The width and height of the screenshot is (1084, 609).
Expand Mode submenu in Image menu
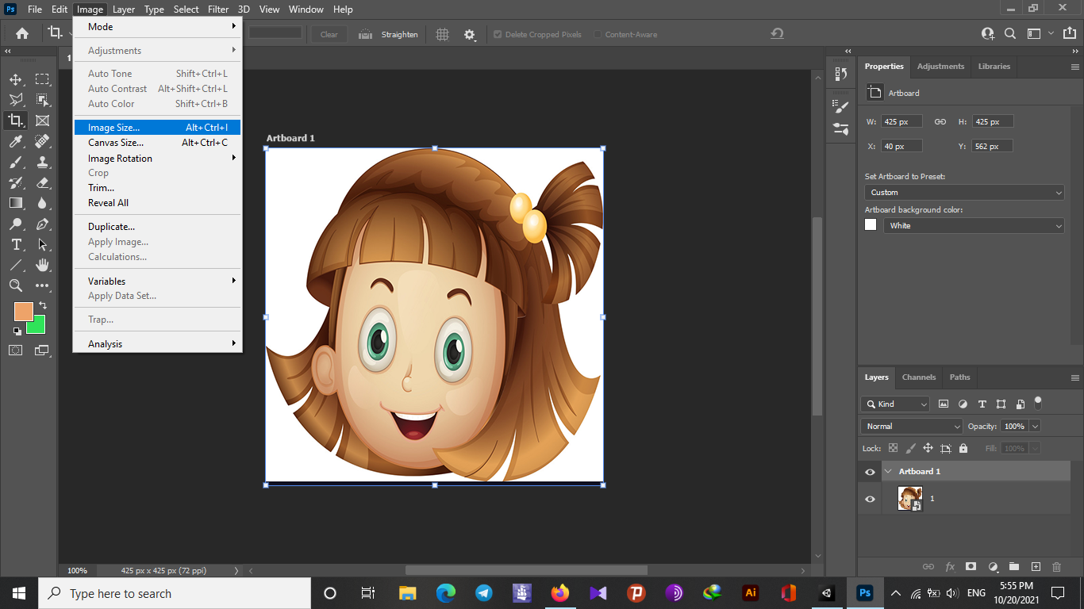click(157, 27)
